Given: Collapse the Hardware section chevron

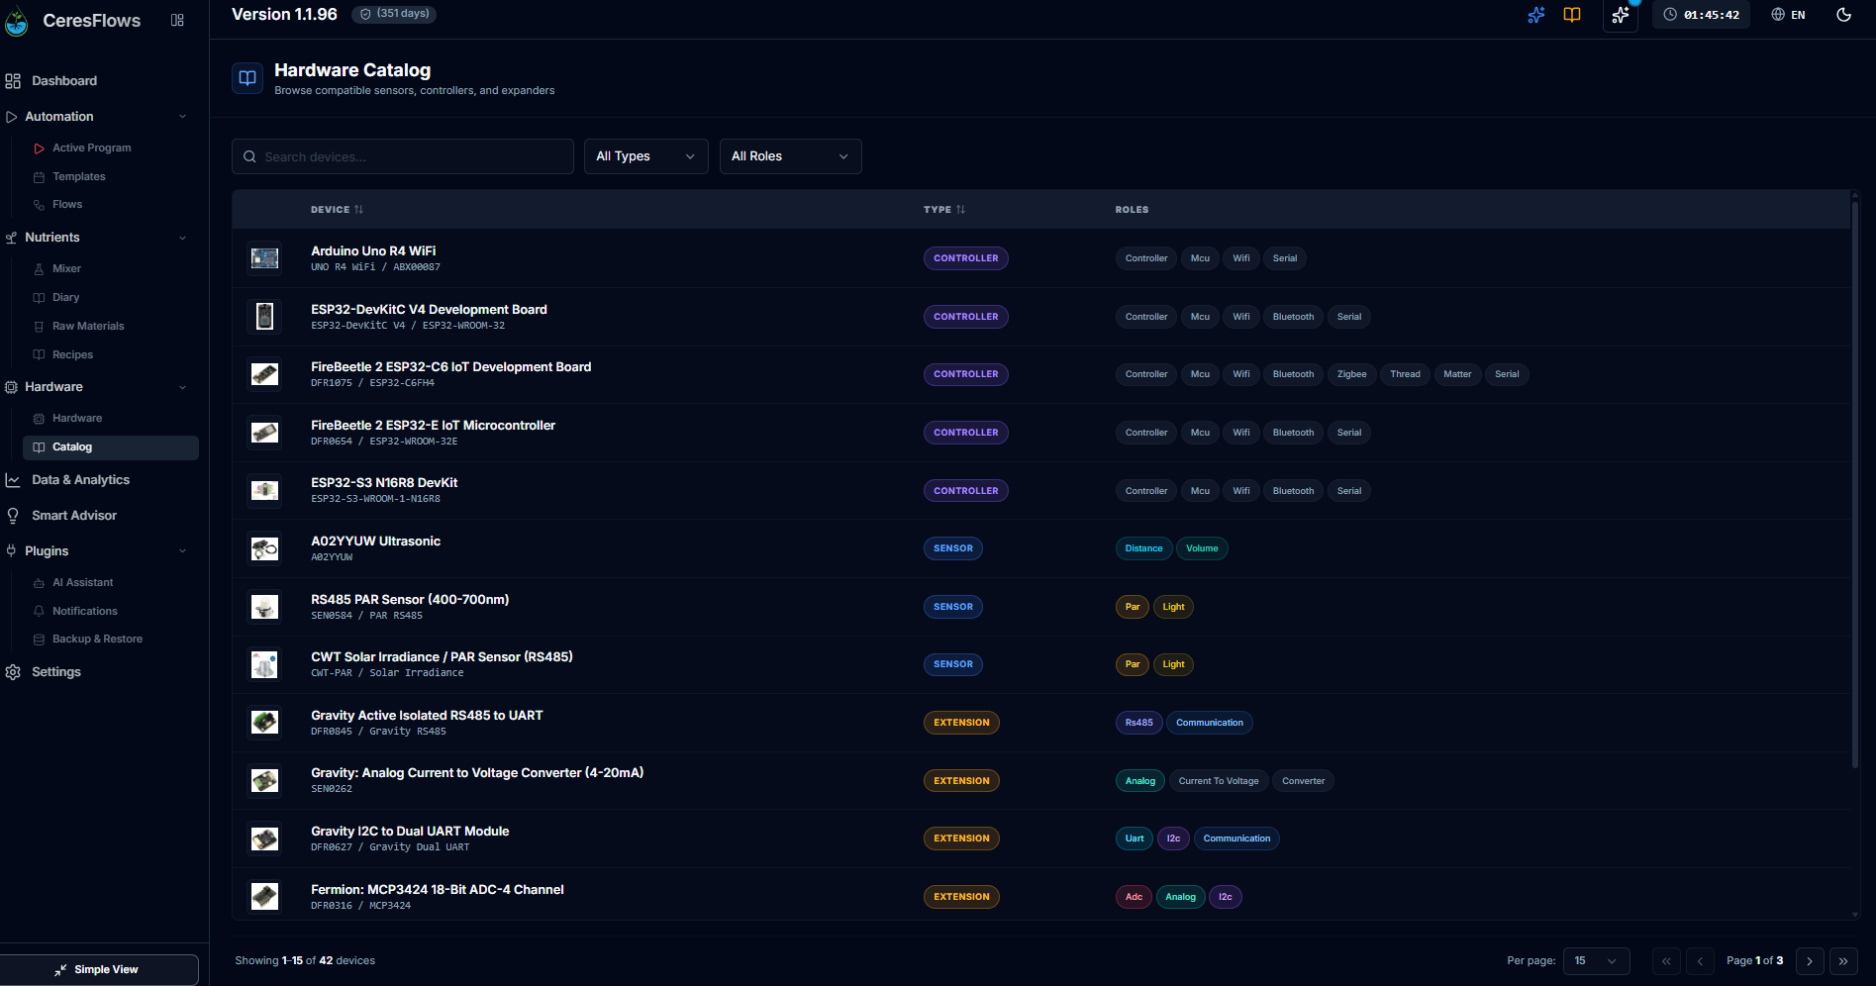Looking at the screenshot, I should [x=182, y=387].
